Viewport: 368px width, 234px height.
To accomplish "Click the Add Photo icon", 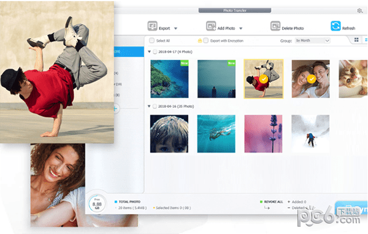I will (x=211, y=26).
